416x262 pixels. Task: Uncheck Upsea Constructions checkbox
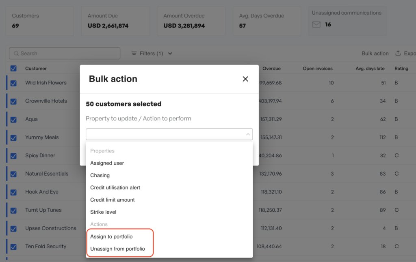click(13, 229)
